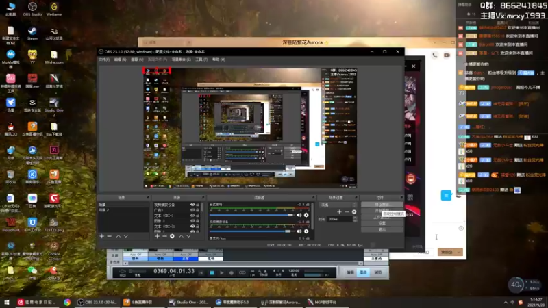Adjust second mixer channel volume slider
This screenshot has height=308, width=548.
click(x=251, y=231)
